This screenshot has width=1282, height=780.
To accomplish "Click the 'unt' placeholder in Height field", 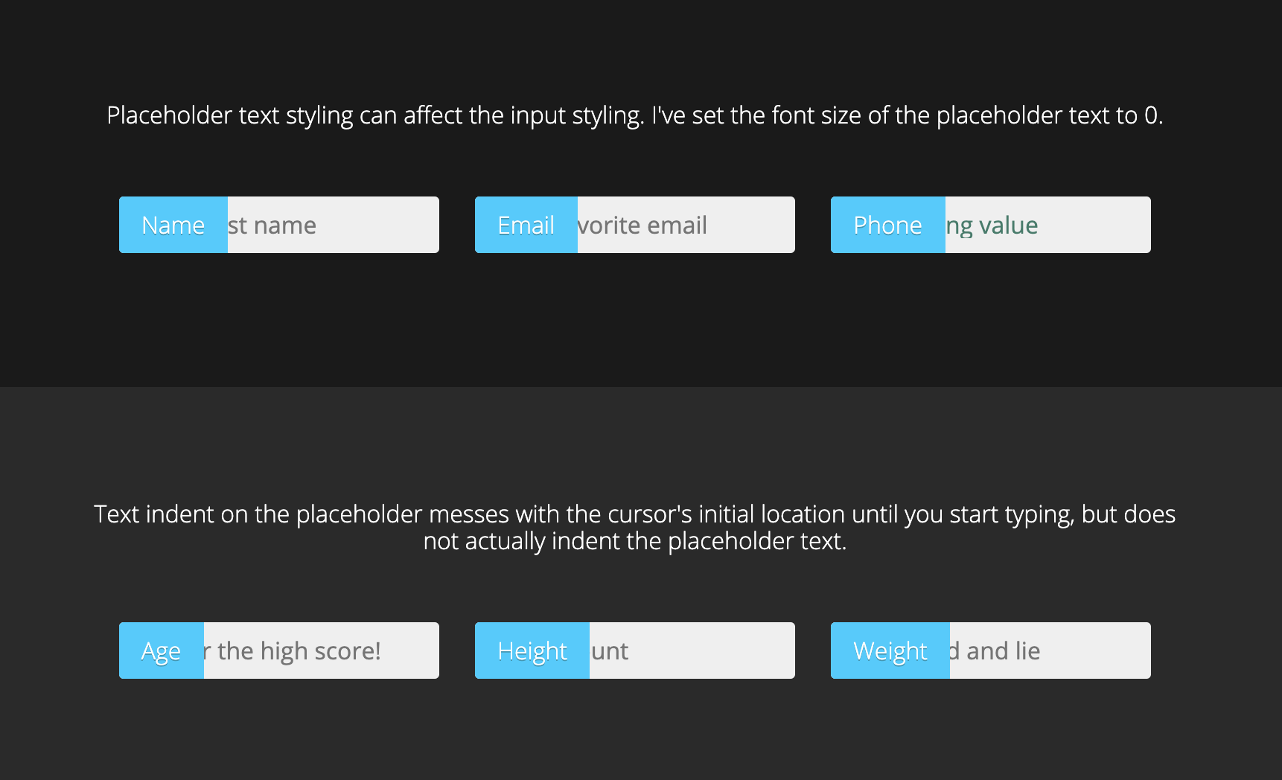I will [x=610, y=651].
